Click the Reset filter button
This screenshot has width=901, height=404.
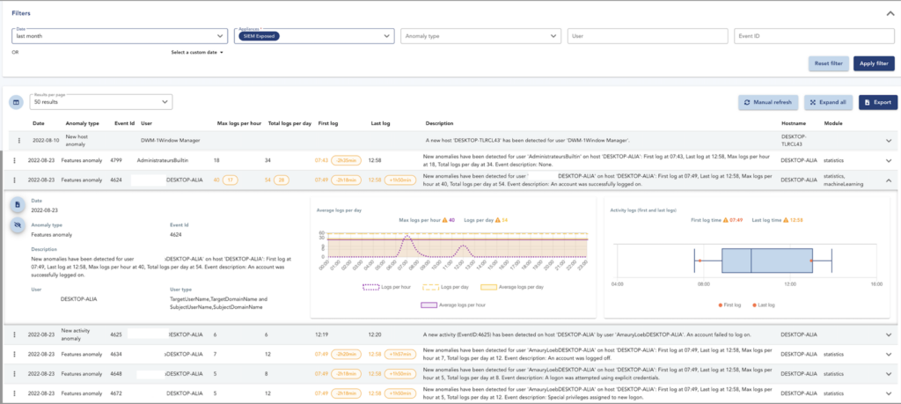[x=829, y=63]
